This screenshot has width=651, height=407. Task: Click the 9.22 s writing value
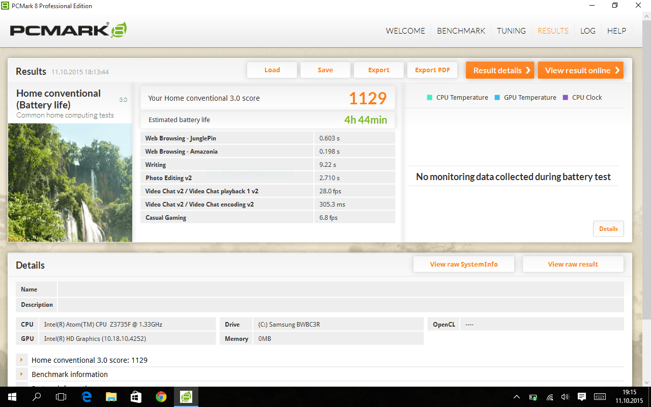pyautogui.click(x=328, y=165)
